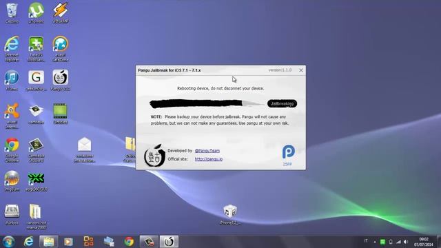Click the device tray icon beside volume

pyautogui.click(x=391, y=242)
